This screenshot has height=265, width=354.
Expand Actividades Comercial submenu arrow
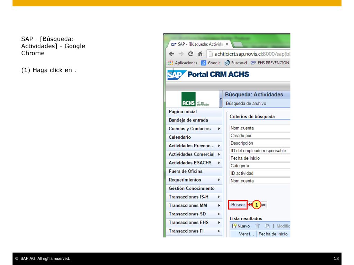pyautogui.click(x=219, y=154)
